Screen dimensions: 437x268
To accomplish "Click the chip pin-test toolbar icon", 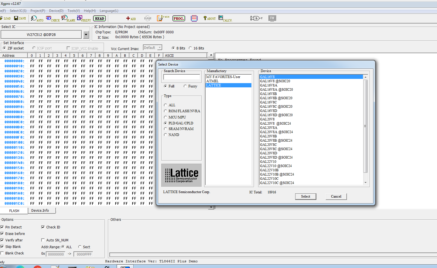I will 194,18.
